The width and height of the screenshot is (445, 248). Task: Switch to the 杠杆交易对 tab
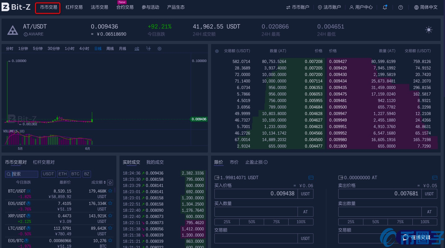click(x=44, y=162)
